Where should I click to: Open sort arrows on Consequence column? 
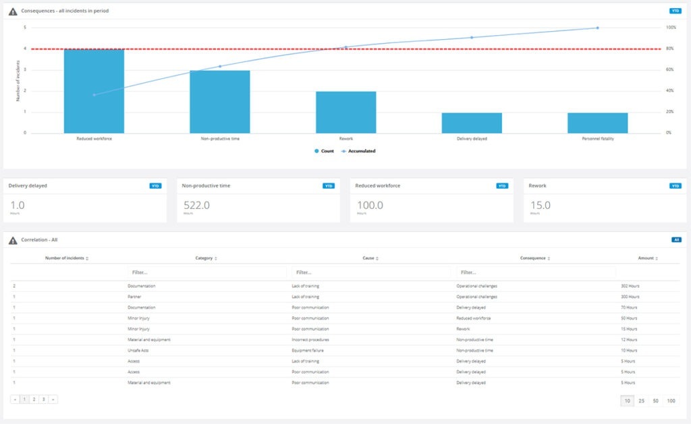tap(549, 258)
